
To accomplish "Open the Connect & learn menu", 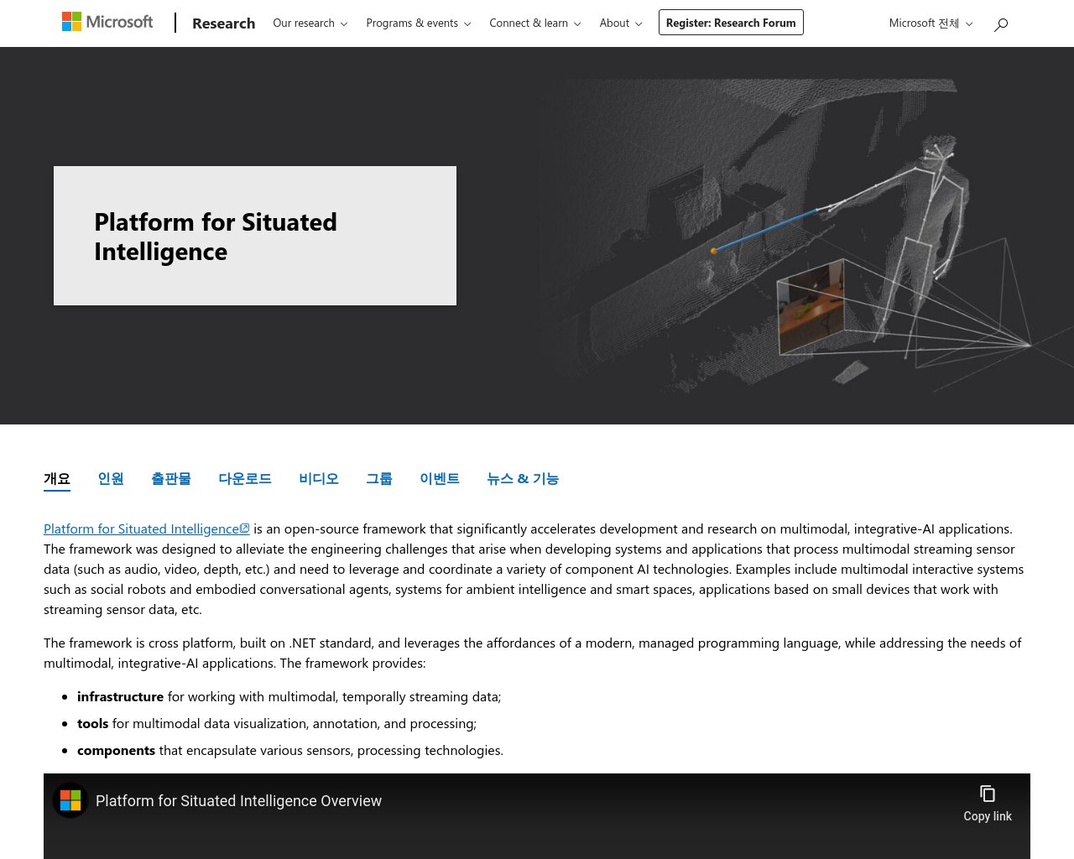I will pos(534,23).
